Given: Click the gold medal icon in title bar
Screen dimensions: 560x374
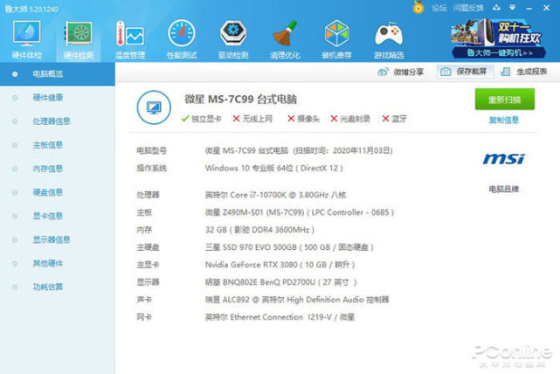Looking at the screenshot, I should pyautogui.click(x=418, y=7).
